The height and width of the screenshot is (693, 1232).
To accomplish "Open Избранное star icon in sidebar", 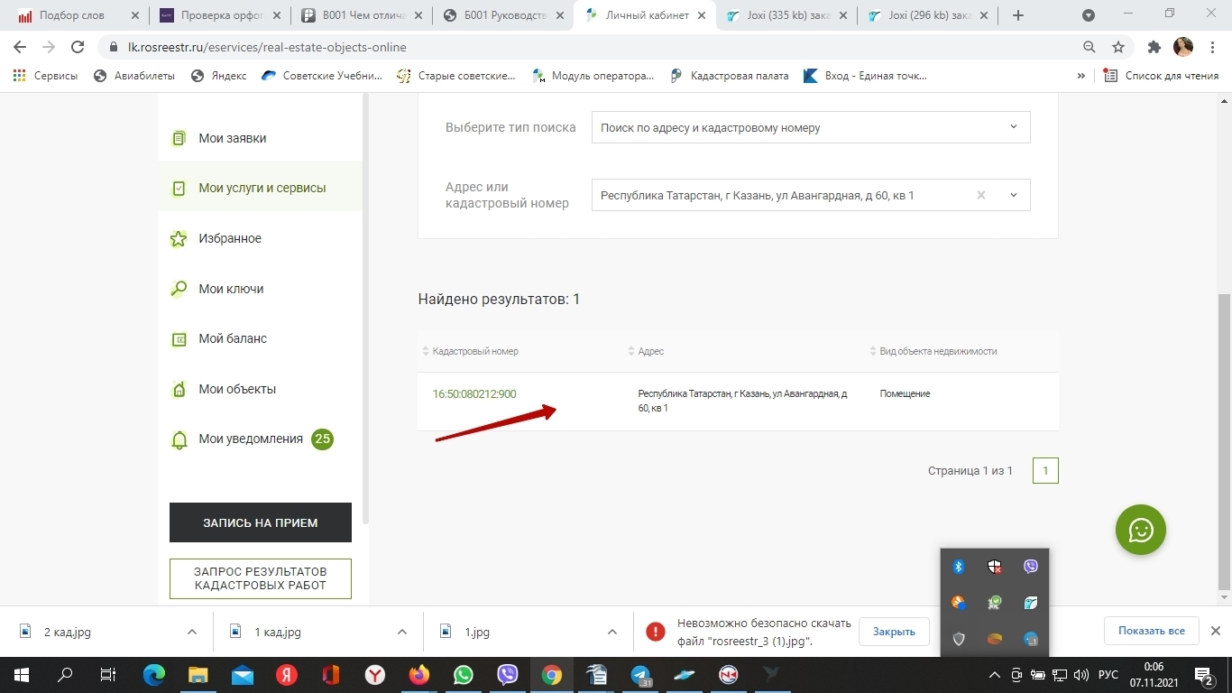I will click(x=179, y=239).
